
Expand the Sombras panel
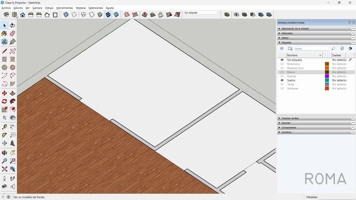[316, 132]
